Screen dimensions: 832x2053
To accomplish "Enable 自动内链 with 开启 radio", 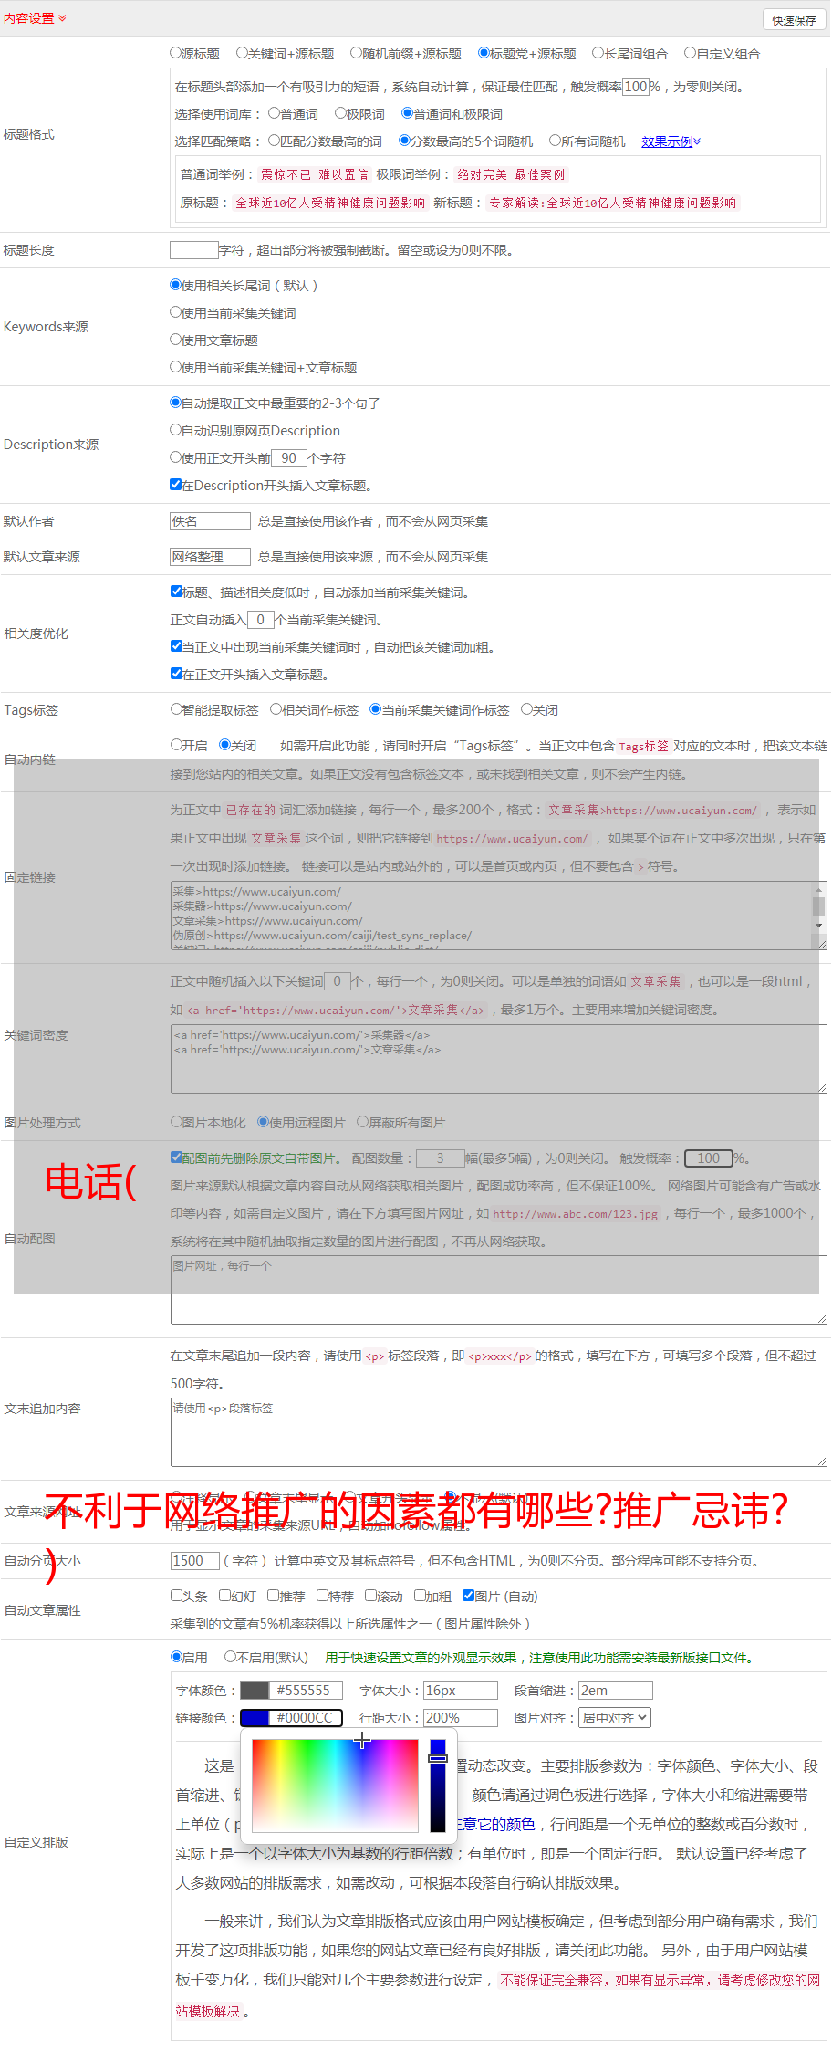I will [176, 746].
